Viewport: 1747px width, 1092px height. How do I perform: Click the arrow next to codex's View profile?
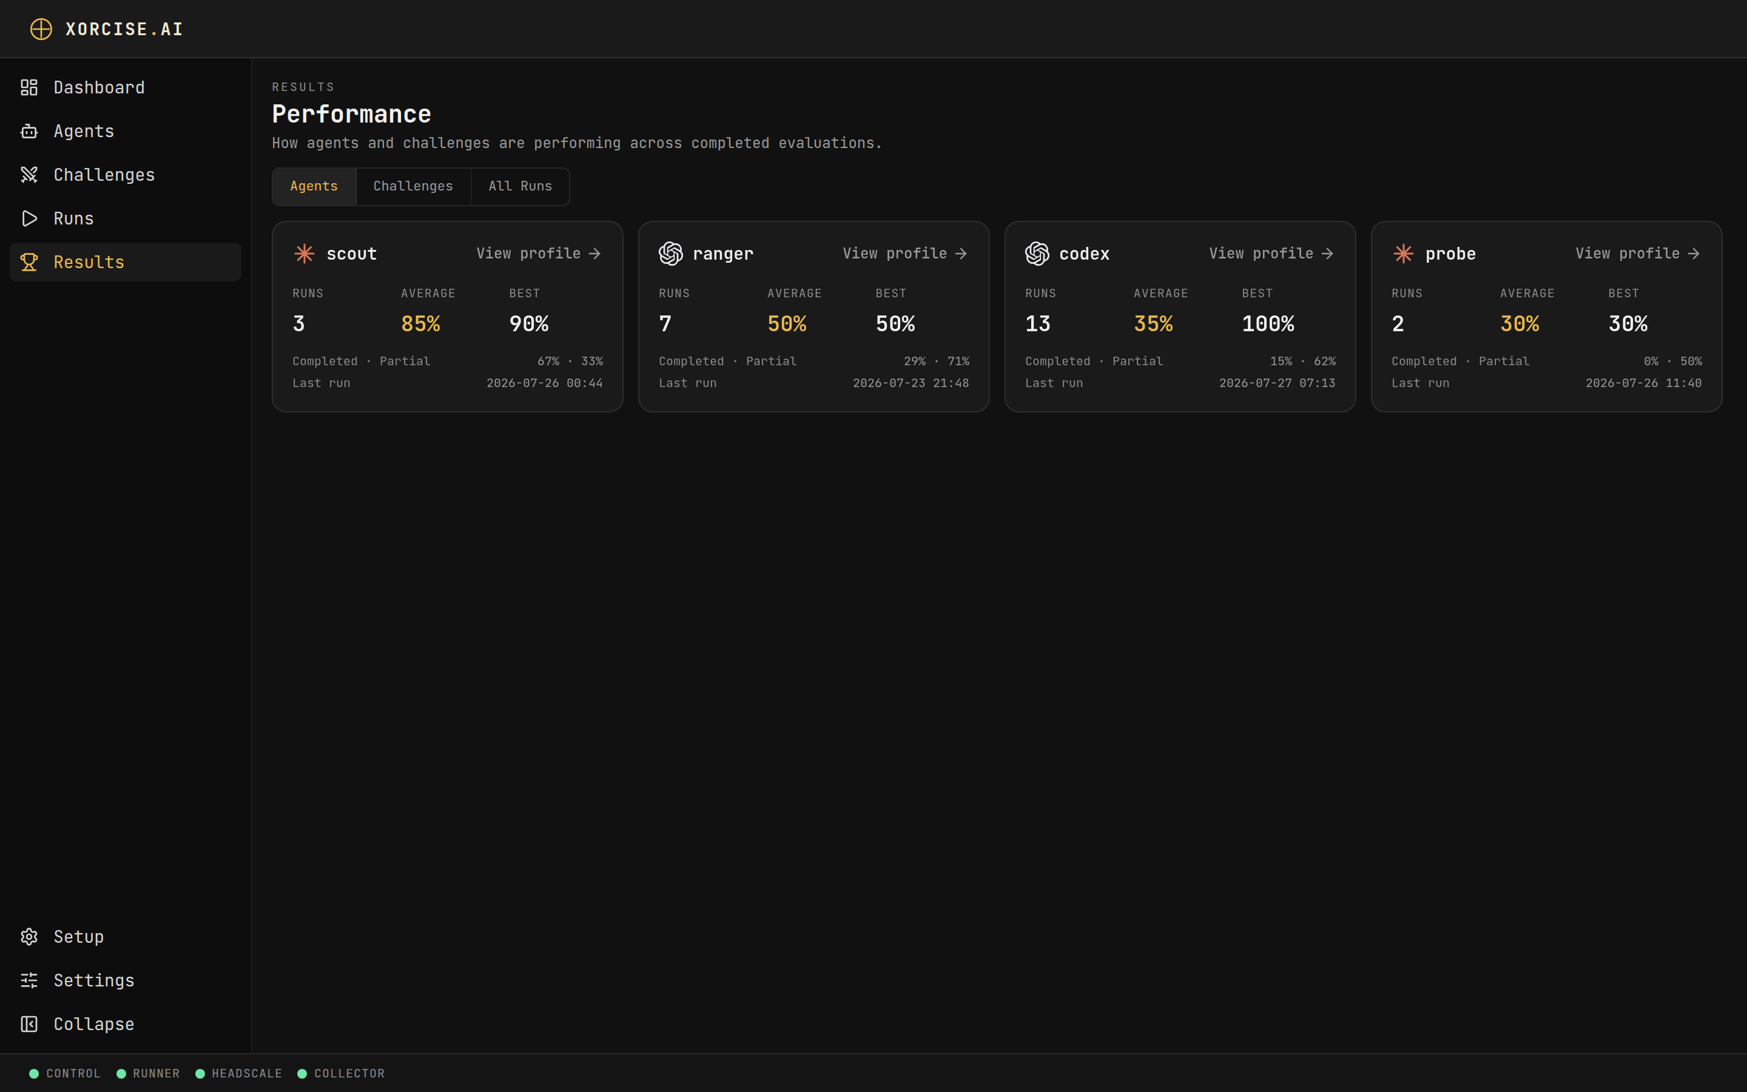tap(1328, 254)
